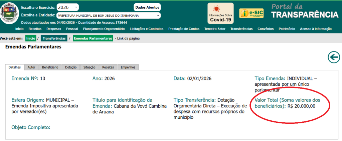Open the Dotação tab
The height and width of the screenshot is (141, 342).
71,67
